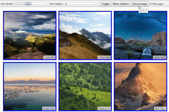This screenshot has height=112, width=169.
Task: Click the right end of Min Width track
Action: click(44, 4)
